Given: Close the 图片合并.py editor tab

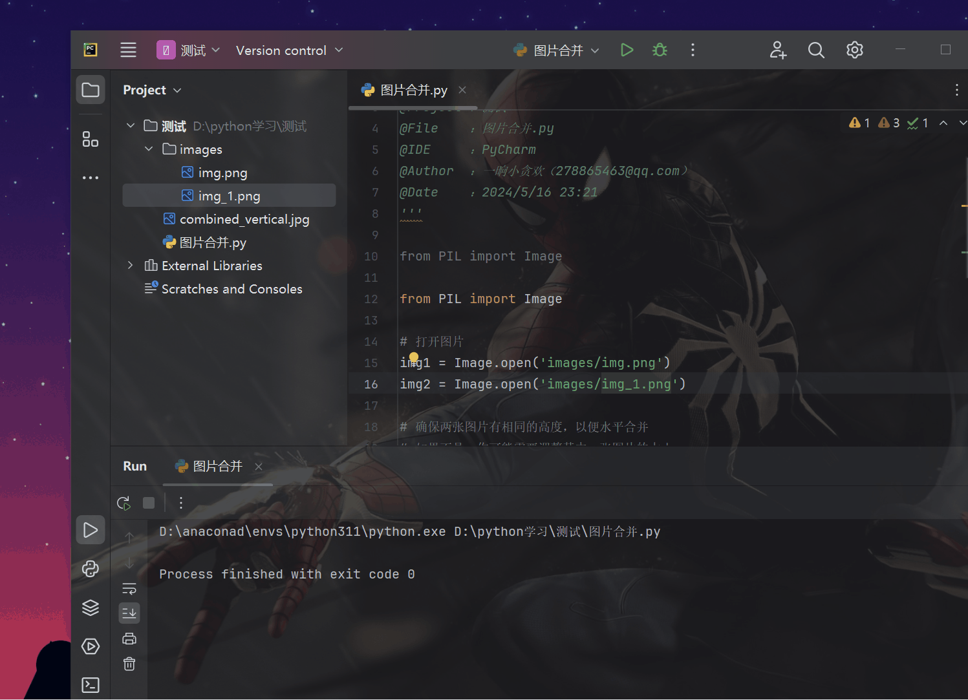Looking at the screenshot, I should pyautogui.click(x=462, y=90).
